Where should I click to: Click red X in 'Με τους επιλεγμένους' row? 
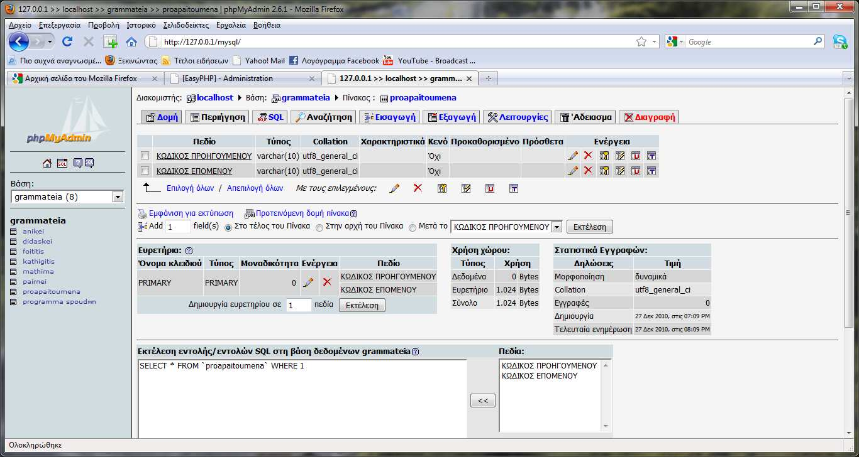[x=418, y=188]
